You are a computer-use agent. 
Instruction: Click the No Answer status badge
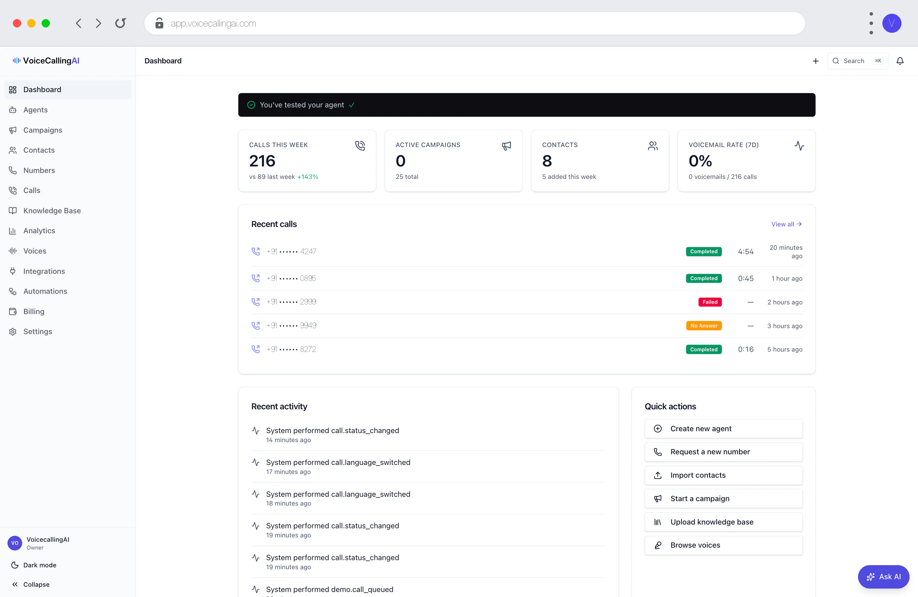tap(704, 325)
